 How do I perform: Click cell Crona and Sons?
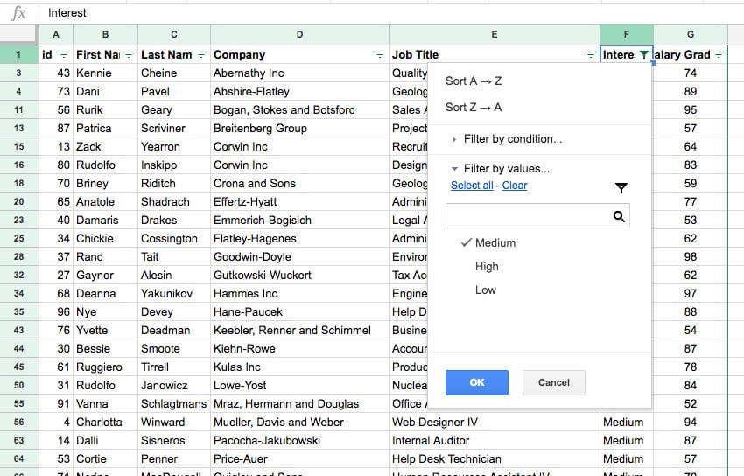pos(299,184)
